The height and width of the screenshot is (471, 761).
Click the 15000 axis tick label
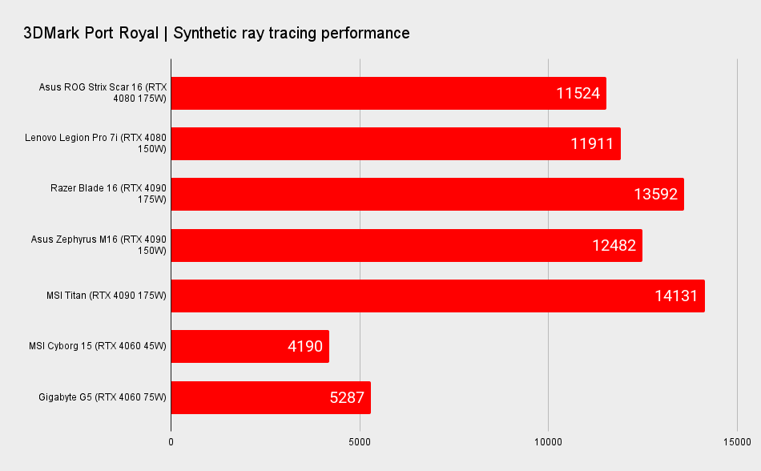click(x=737, y=442)
